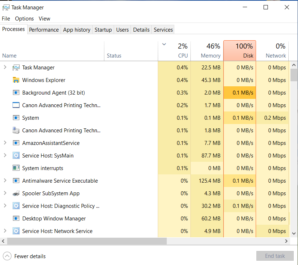Click horizontal scrollbar right arrow
This screenshot has width=298, height=265.
286,241
